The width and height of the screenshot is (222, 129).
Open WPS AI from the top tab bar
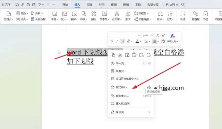tap(172, 5)
